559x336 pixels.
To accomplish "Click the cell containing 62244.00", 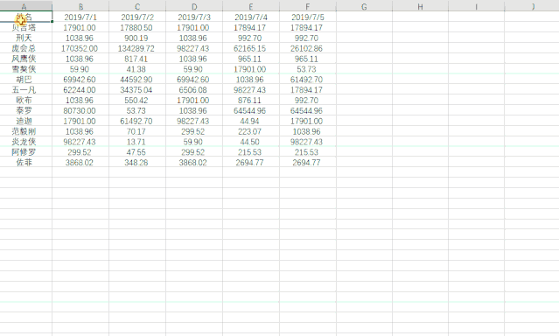I will (80, 90).
